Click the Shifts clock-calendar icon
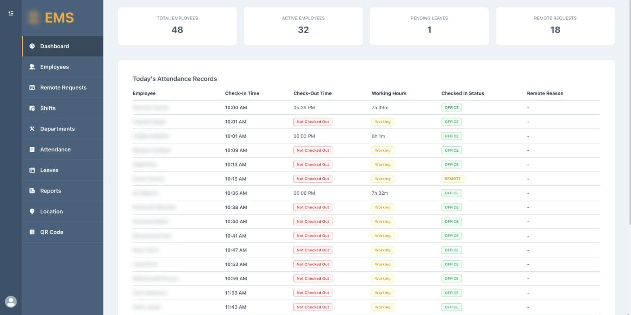The height and width of the screenshot is (315, 631). [x=32, y=108]
